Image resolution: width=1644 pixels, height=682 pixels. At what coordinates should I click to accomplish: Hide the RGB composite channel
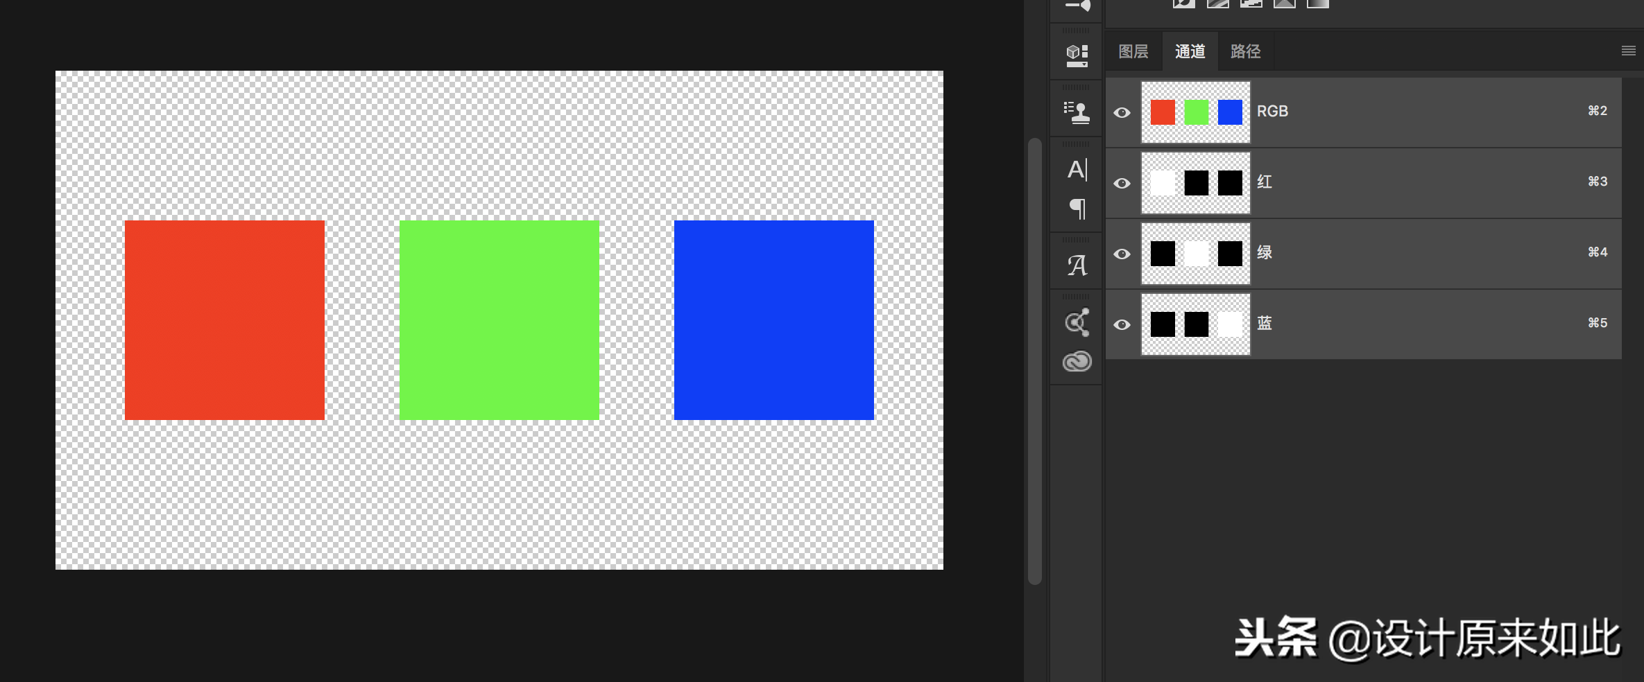pyautogui.click(x=1122, y=112)
